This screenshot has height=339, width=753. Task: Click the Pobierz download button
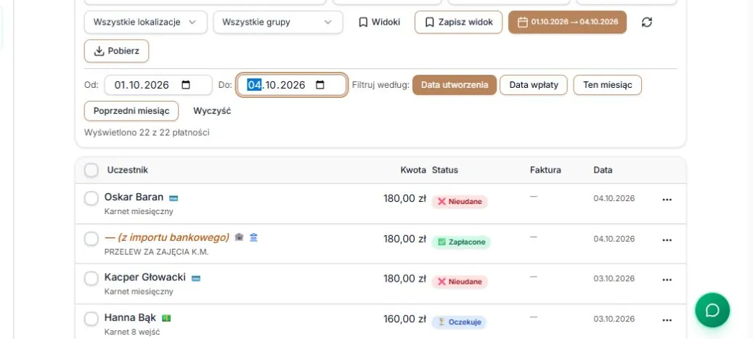coord(117,51)
